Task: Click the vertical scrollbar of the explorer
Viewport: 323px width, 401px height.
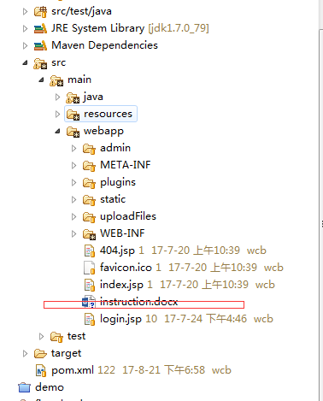Action: pos(320,214)
